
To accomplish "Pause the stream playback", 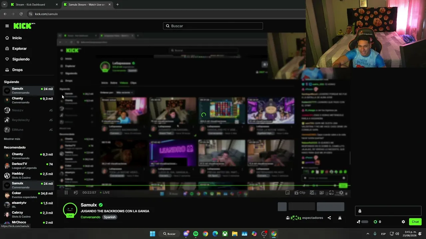I will 66,193.
